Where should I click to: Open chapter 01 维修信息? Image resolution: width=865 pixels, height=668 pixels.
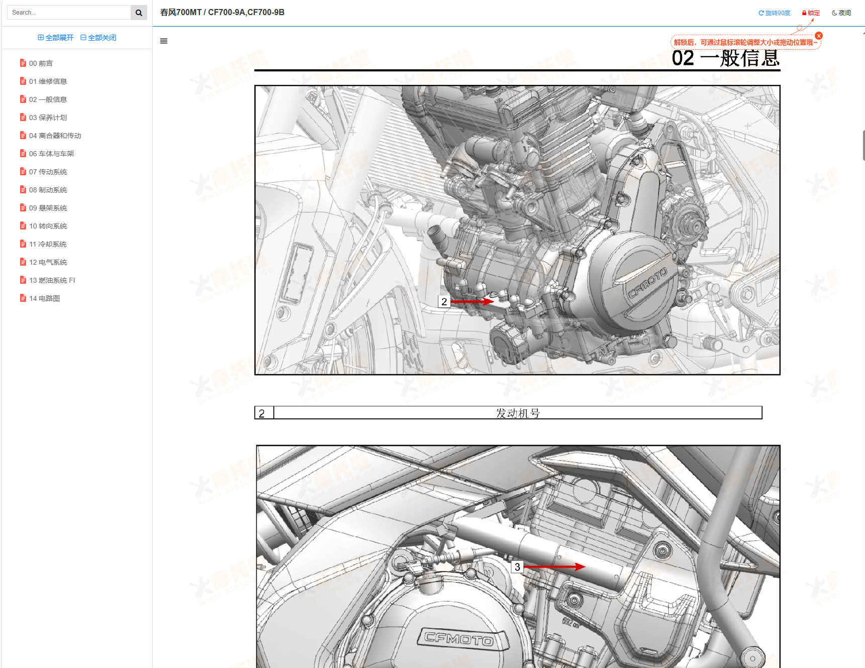pos(48,81)
